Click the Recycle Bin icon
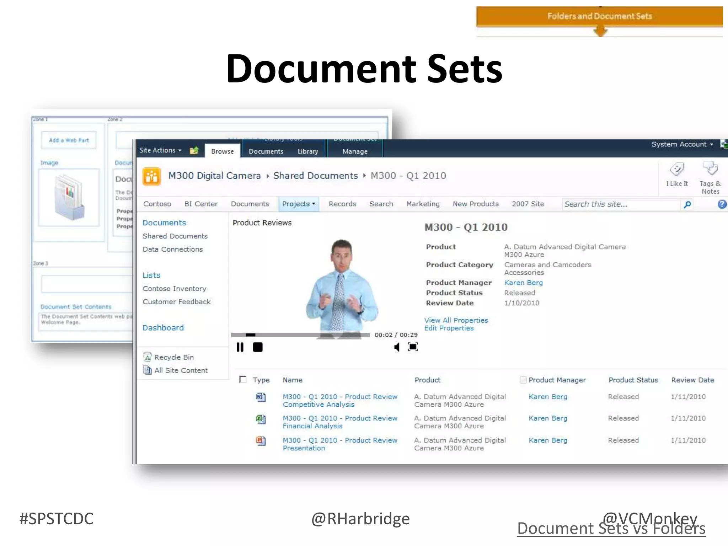This screenshot has width=728, height=546. point(147,357)
